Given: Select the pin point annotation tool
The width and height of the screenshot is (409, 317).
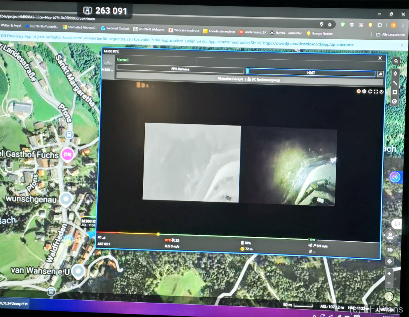Looking at the screenshot, I should coord(396,74).
